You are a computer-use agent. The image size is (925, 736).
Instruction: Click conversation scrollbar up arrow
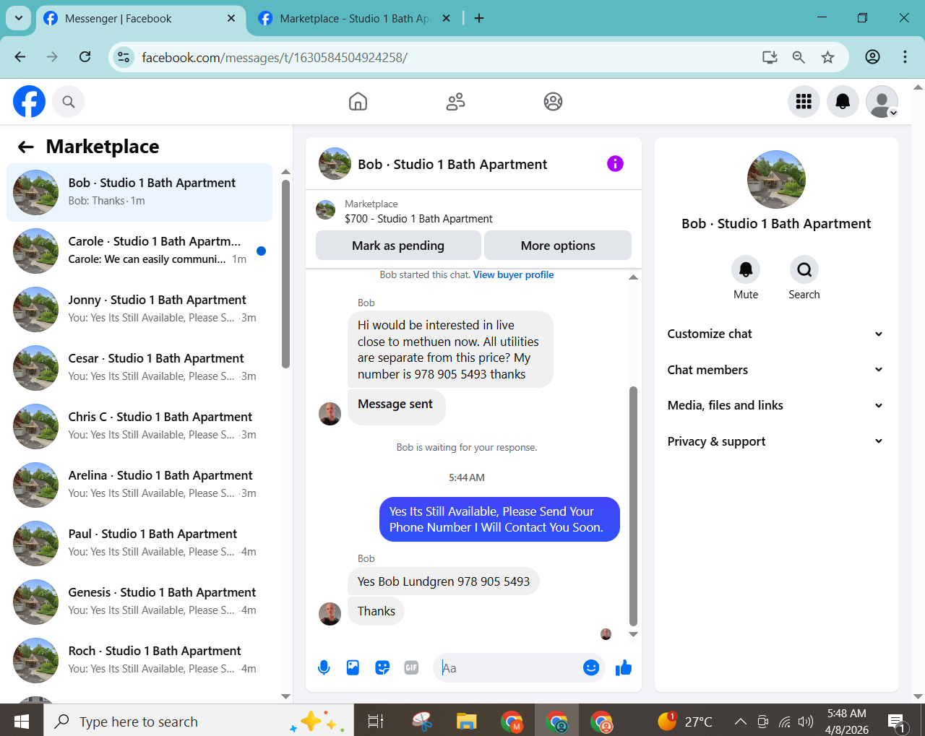tap(633, 277)
